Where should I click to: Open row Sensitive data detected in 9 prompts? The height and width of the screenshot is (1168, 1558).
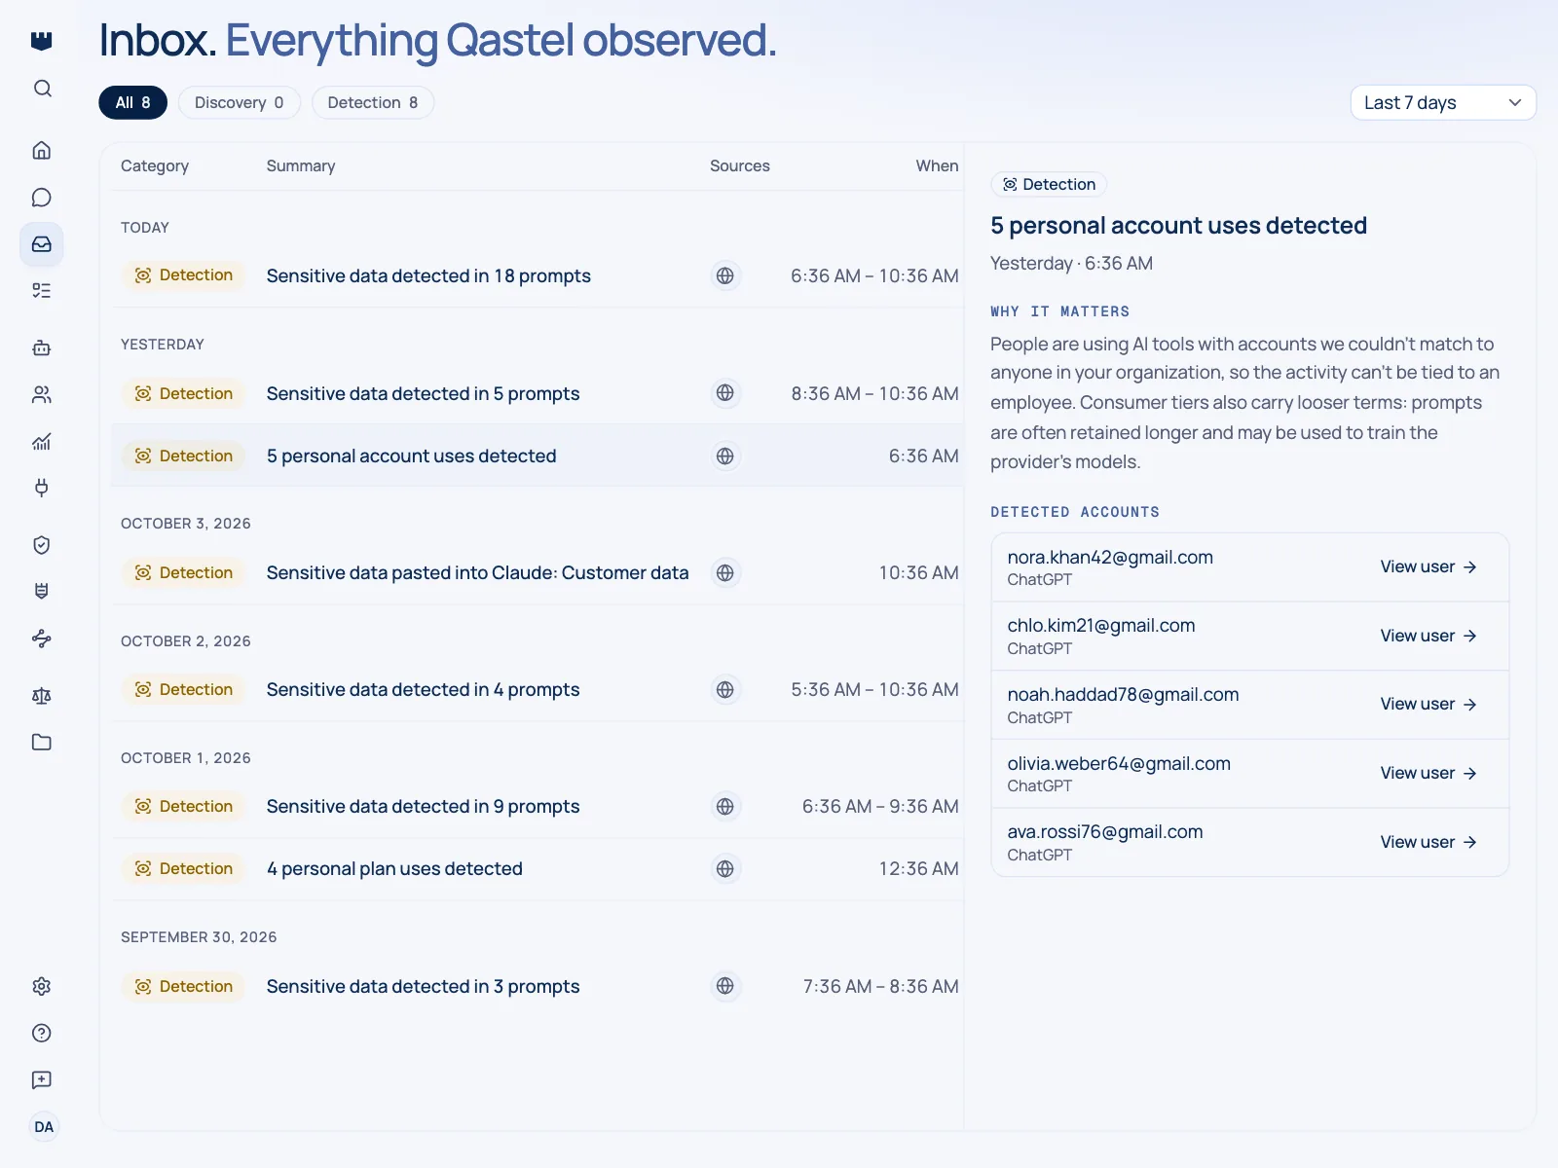point(538,806)
